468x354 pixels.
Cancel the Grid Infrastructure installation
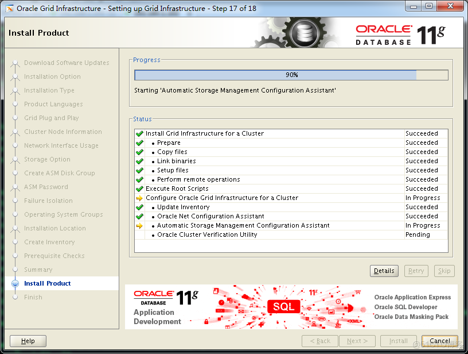(x=440, y=341)
